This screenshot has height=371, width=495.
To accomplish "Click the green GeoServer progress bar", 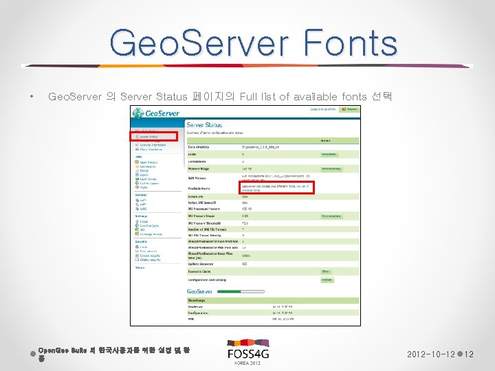I will click(241, 291).
